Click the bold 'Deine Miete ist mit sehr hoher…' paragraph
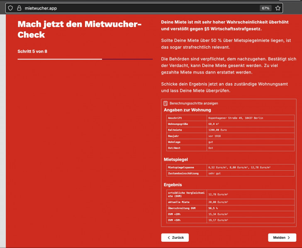The height and width of the screenshot is (248, 302). pos(225,25)
